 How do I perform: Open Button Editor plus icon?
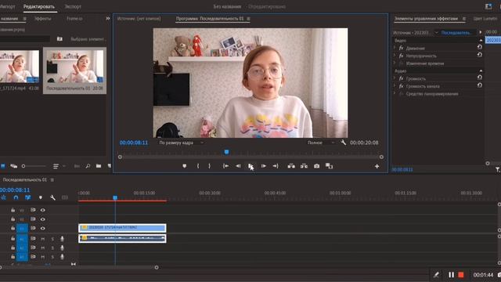tap(377, 166)
